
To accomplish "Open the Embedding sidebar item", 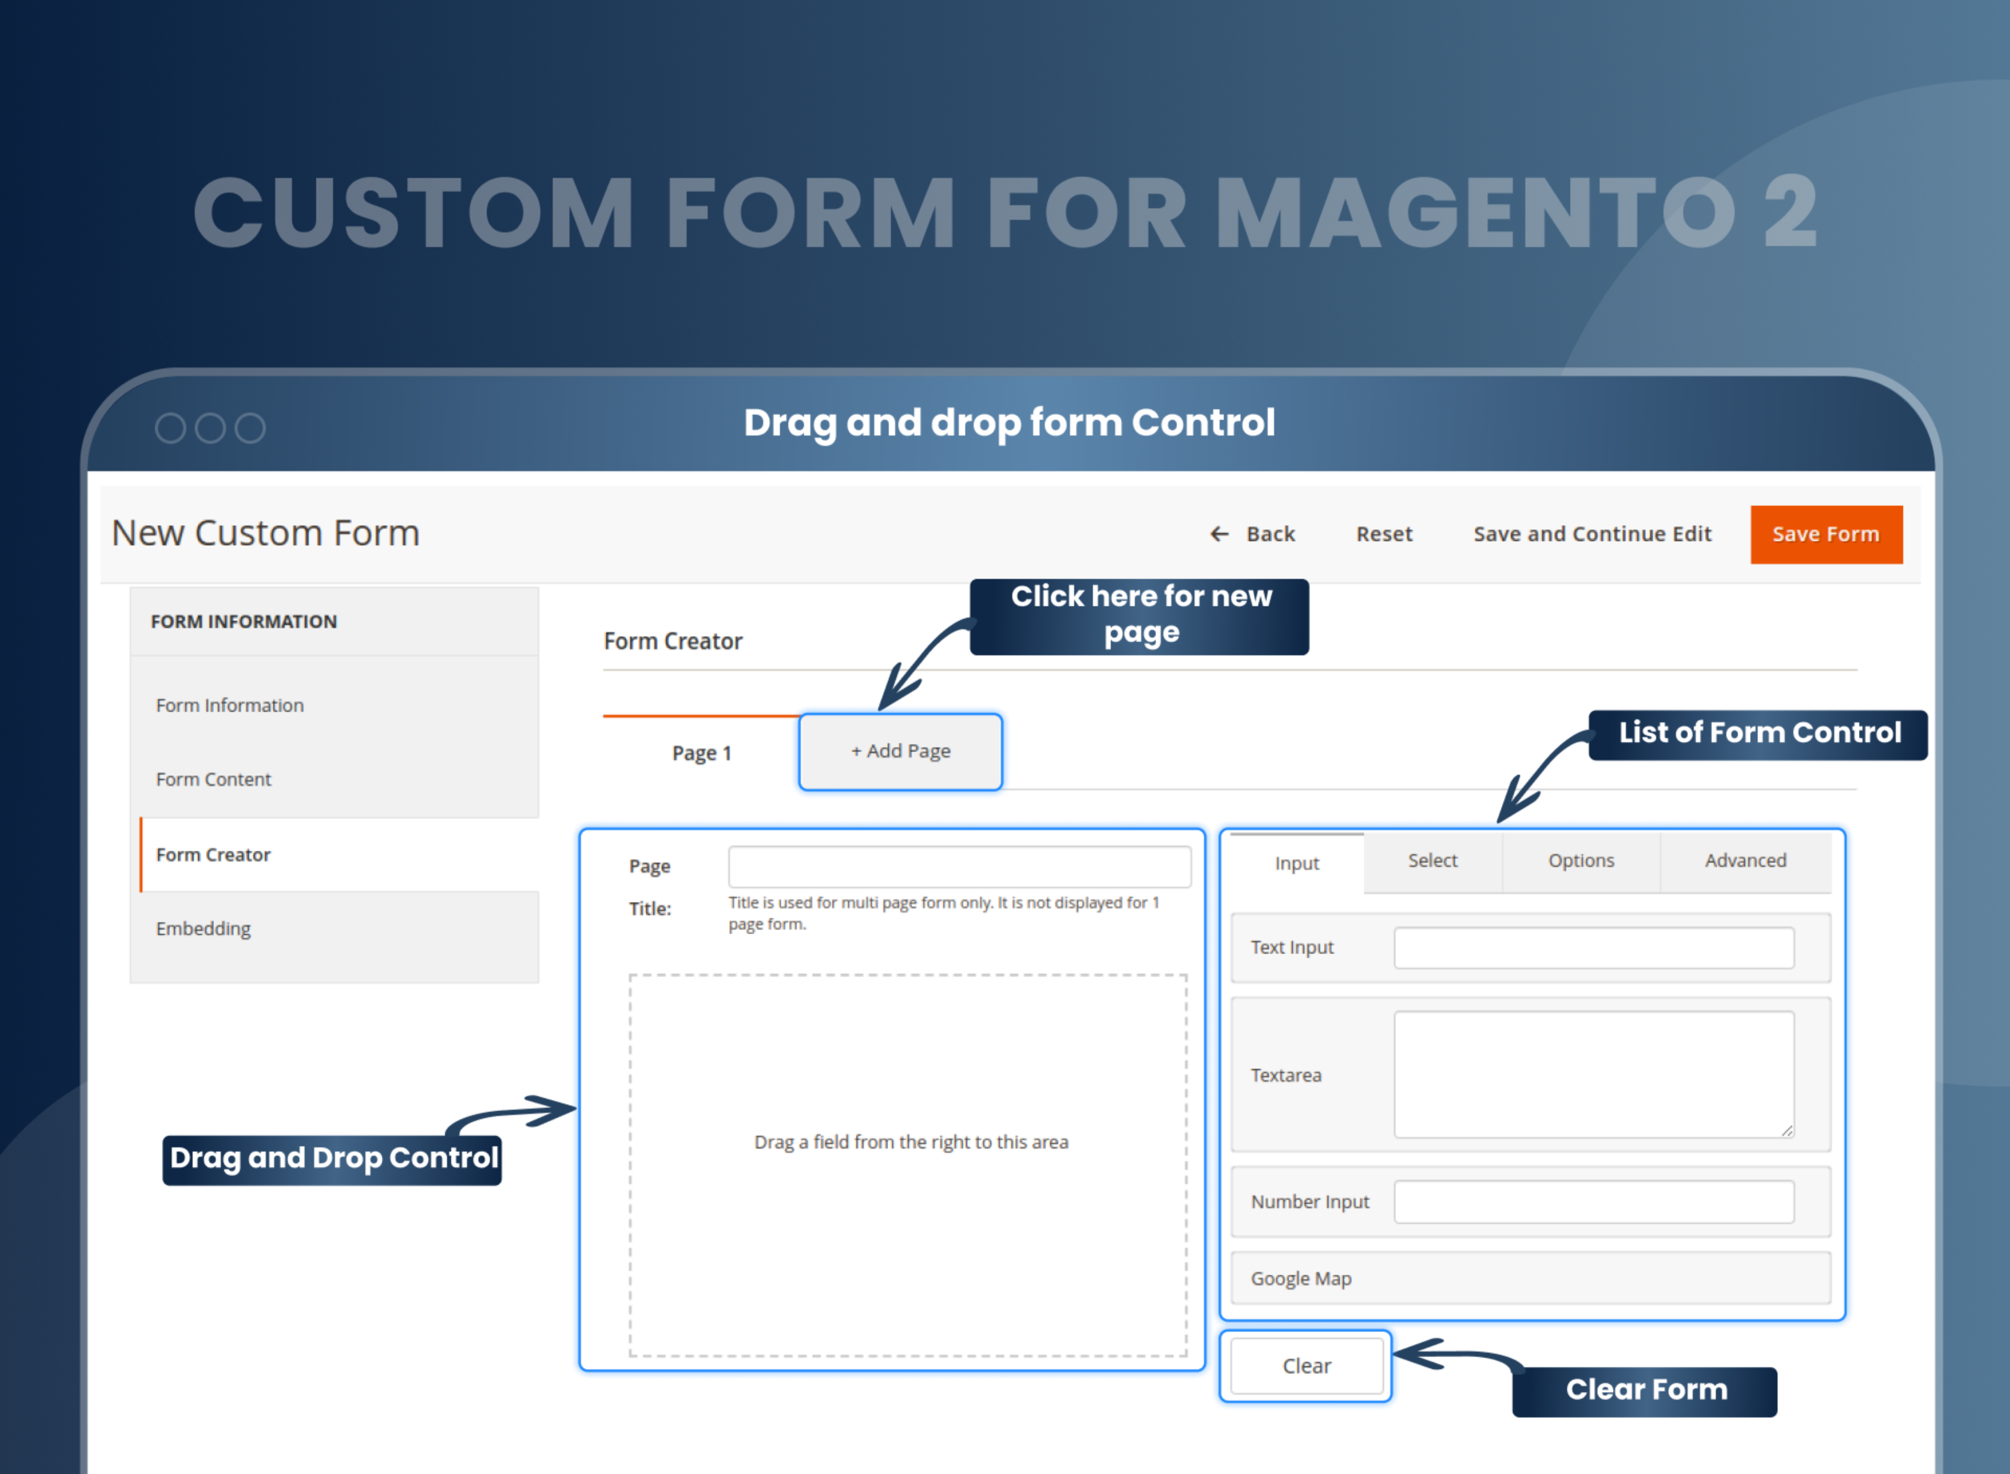I will coord(204,928).
